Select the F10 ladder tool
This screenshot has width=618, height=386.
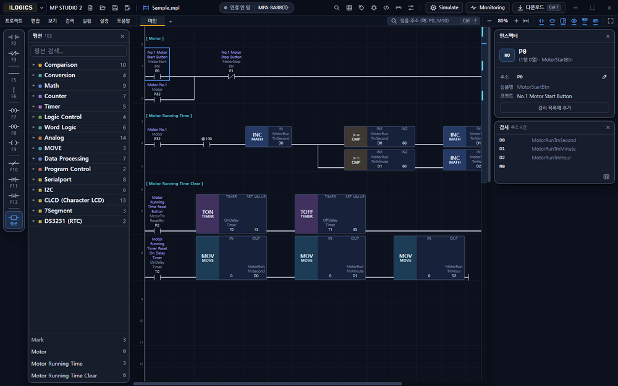click(14, 166)
